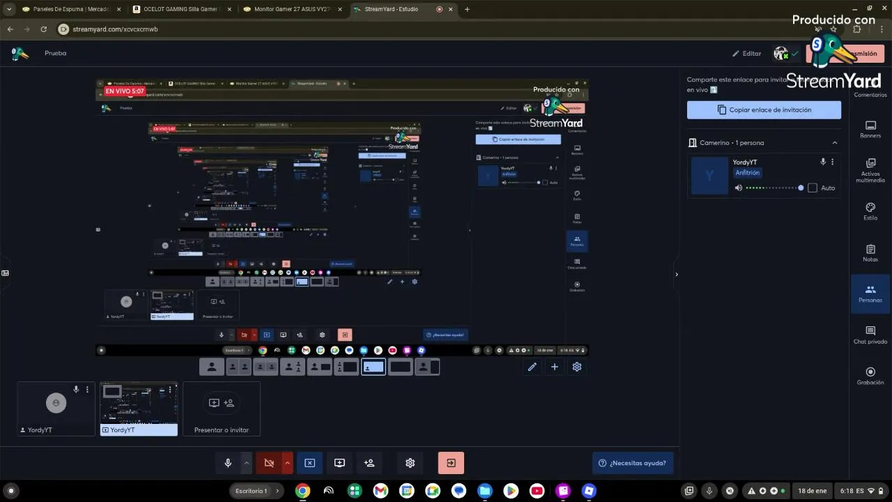The height and width of the screenshot is (502, 892).
Task: Reload the page with the refresh icon
Action: click(44, 29)
